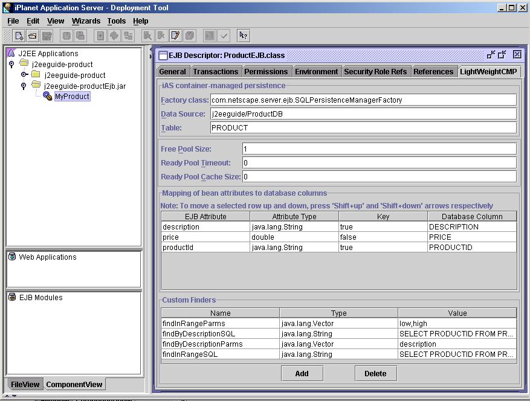Click the Ready Pool Timeout field
Screen dimensions: 530x401
click(380, 162)
